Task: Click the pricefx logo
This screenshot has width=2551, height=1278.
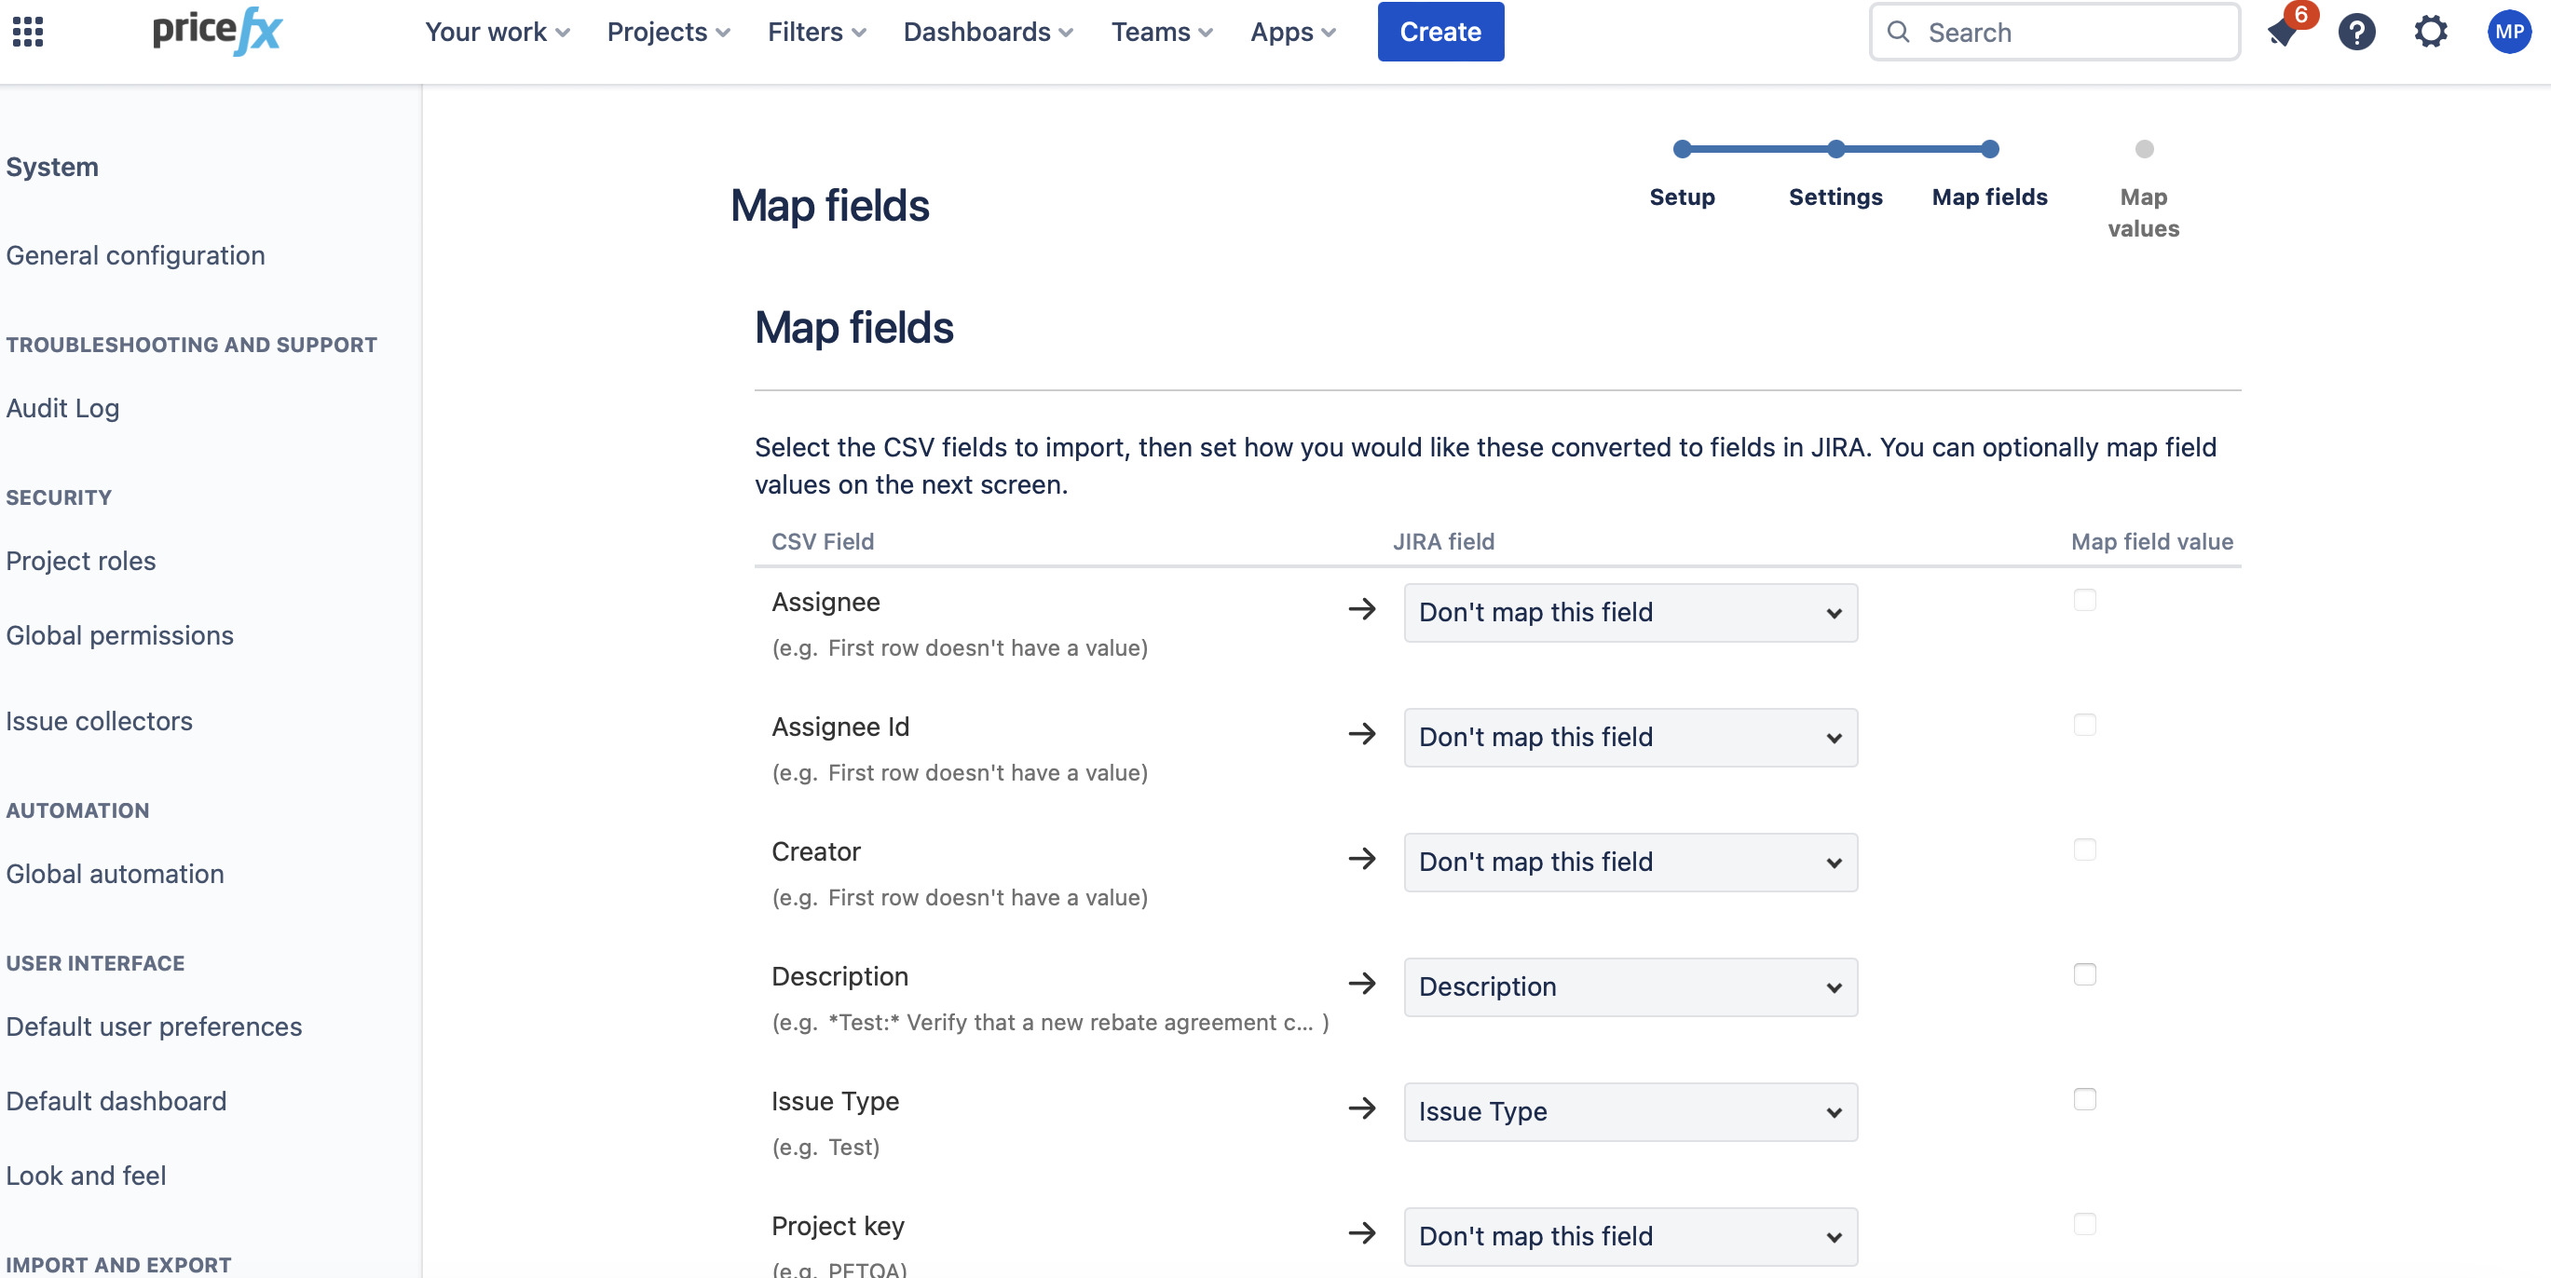Action: click(217, 30)
